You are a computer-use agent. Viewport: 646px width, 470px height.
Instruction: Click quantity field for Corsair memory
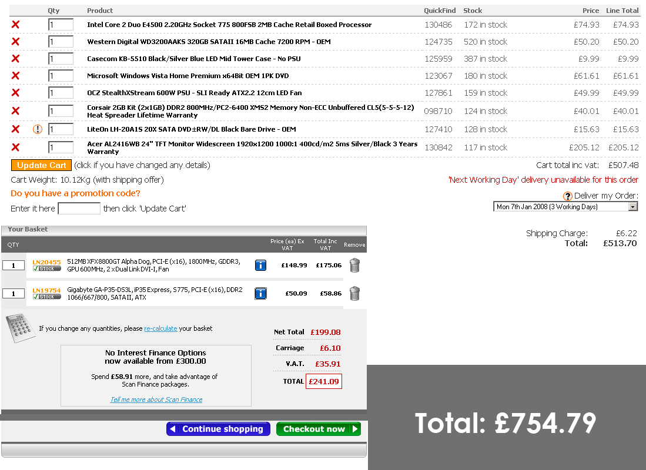click(61, 111)
